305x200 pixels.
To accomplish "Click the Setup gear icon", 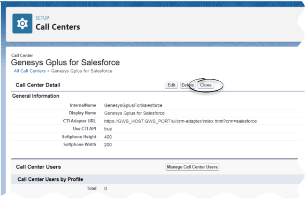I will click(22, 23).
